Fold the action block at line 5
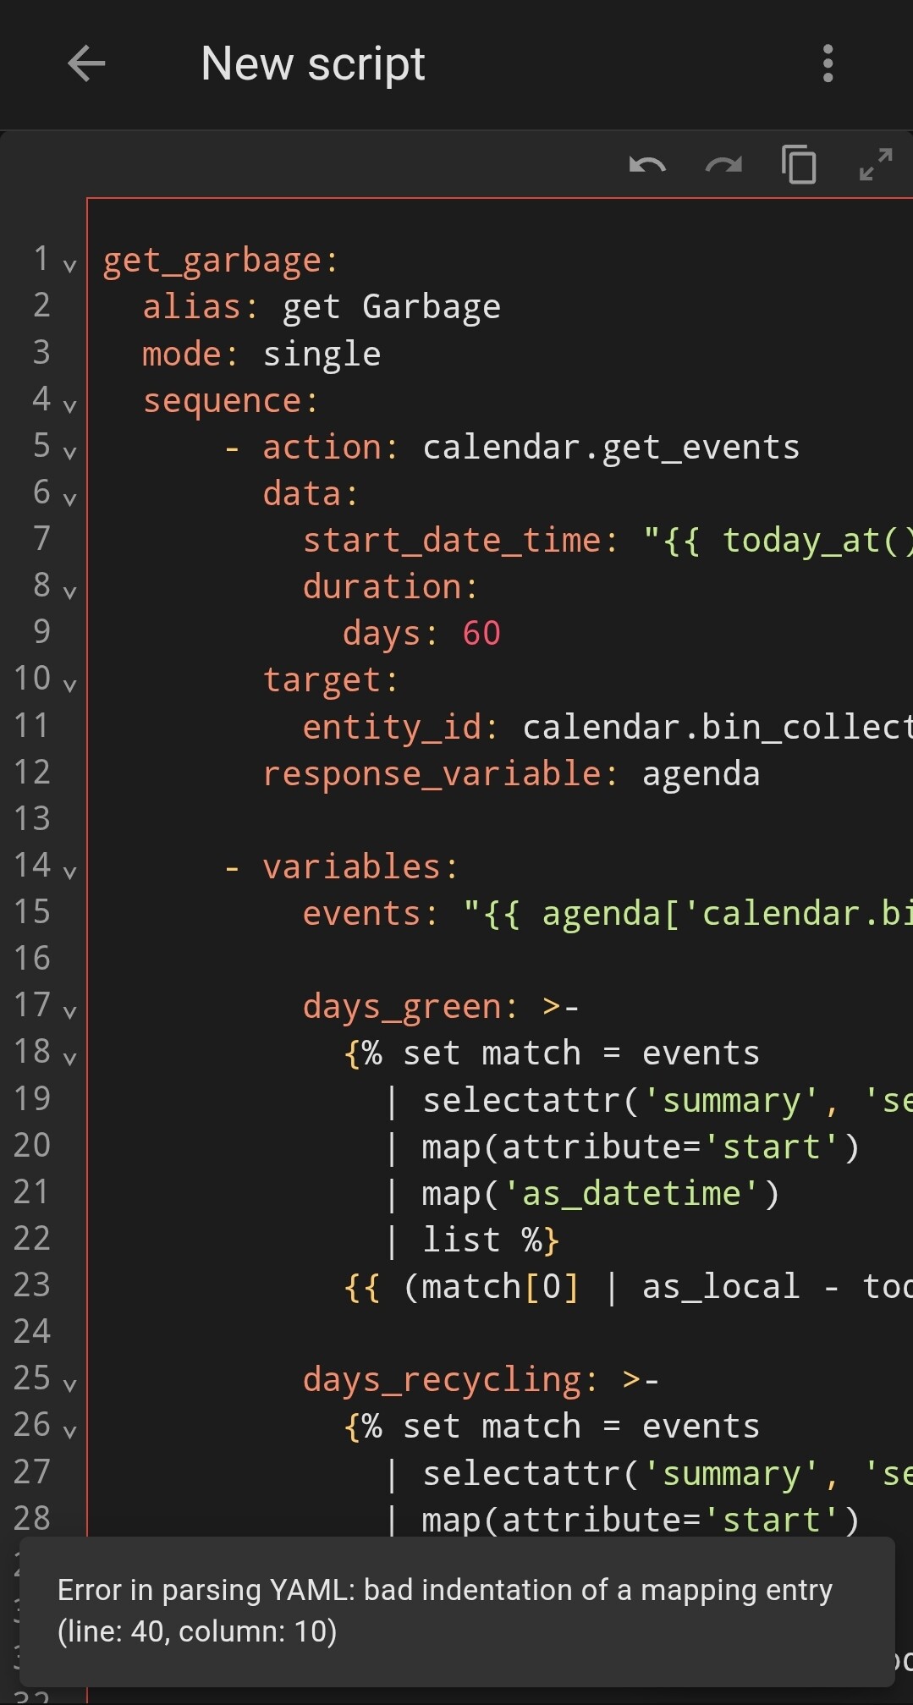 (69, 453)
